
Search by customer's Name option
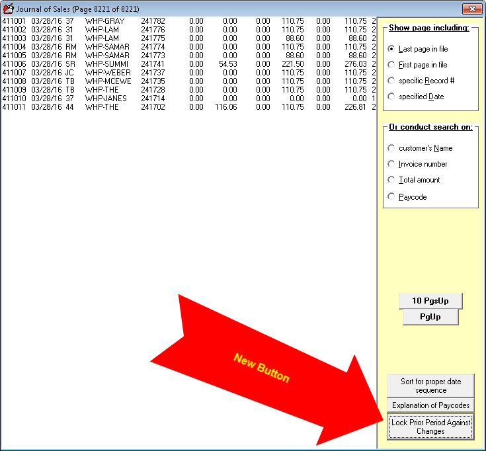click(391, 148)
